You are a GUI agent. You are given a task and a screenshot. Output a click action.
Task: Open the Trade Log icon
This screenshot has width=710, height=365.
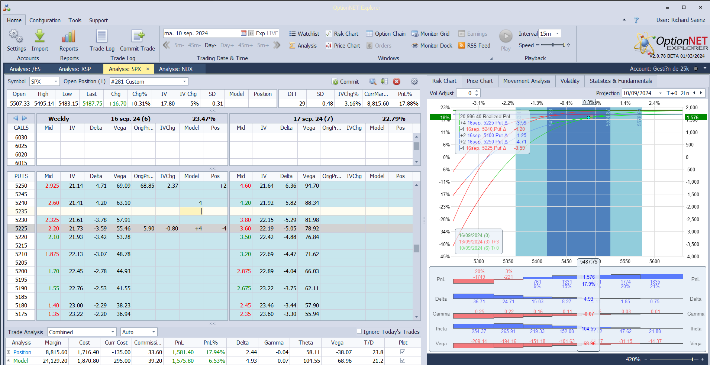coord(102,36)
